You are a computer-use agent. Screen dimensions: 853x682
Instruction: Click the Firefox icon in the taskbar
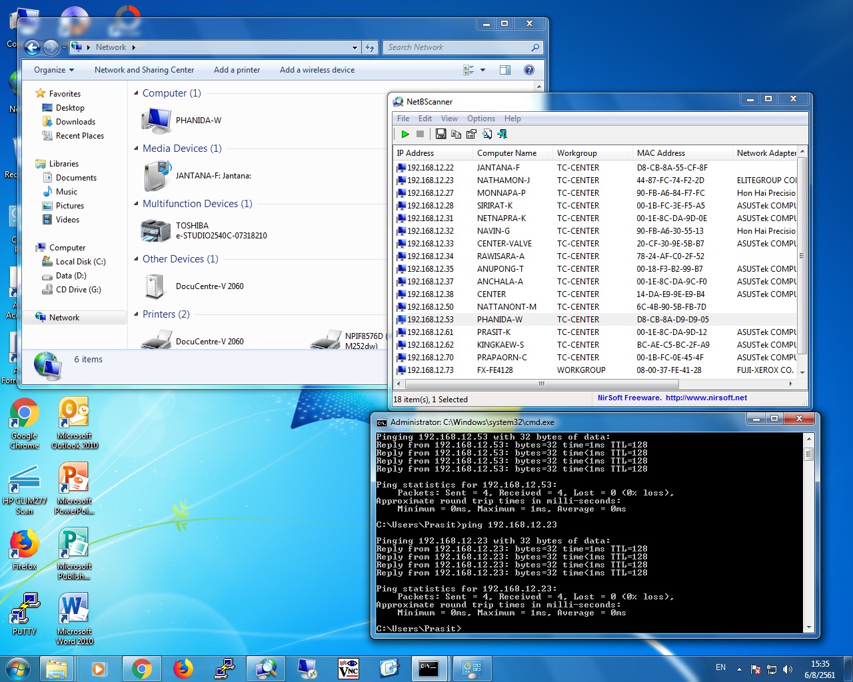[183, 668]
